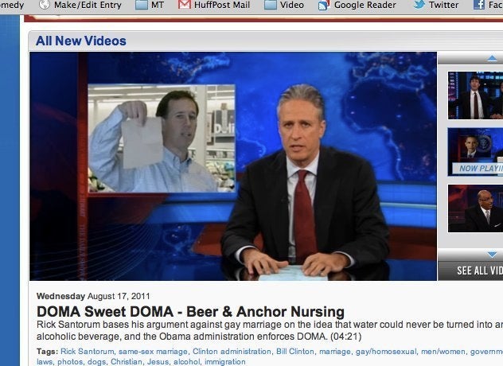
Task: Click the globe icon beside Make/Edit Entry
Action: click(x=44, y=5)
